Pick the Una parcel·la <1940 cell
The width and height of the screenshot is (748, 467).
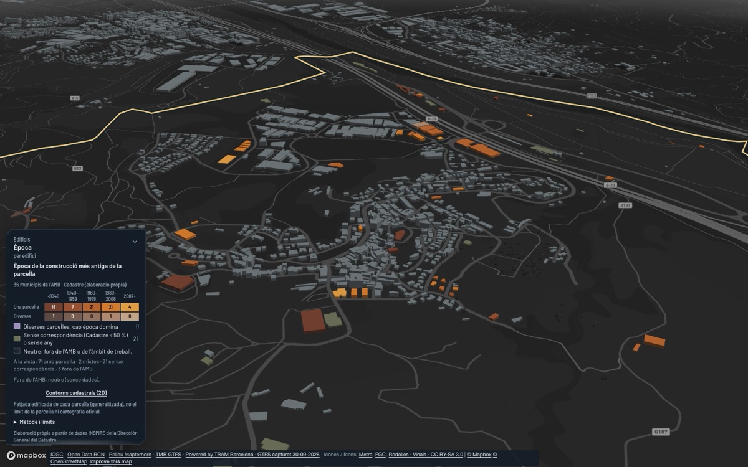click(x=54, y=307)
